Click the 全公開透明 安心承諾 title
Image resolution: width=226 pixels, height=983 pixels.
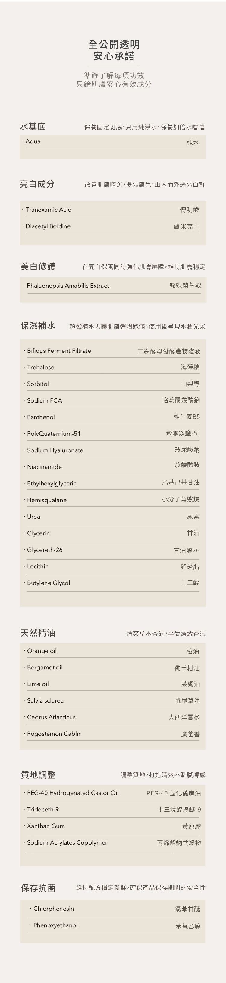[x=114, y=50]
